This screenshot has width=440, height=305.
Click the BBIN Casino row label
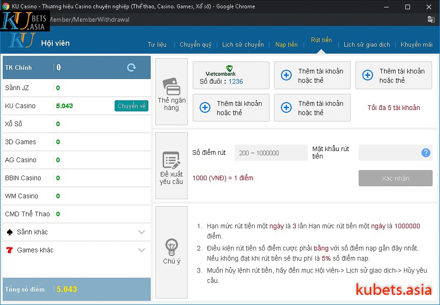tap(23, 178)
